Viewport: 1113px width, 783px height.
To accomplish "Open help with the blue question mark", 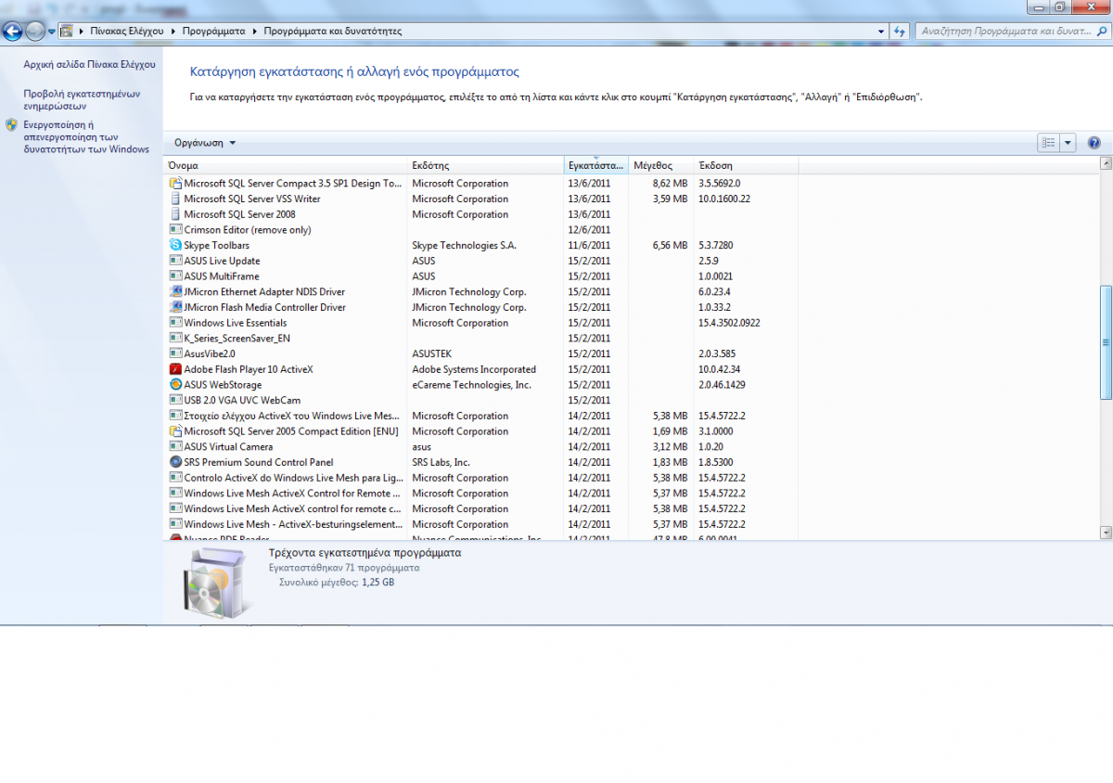I will point(1094,143).
